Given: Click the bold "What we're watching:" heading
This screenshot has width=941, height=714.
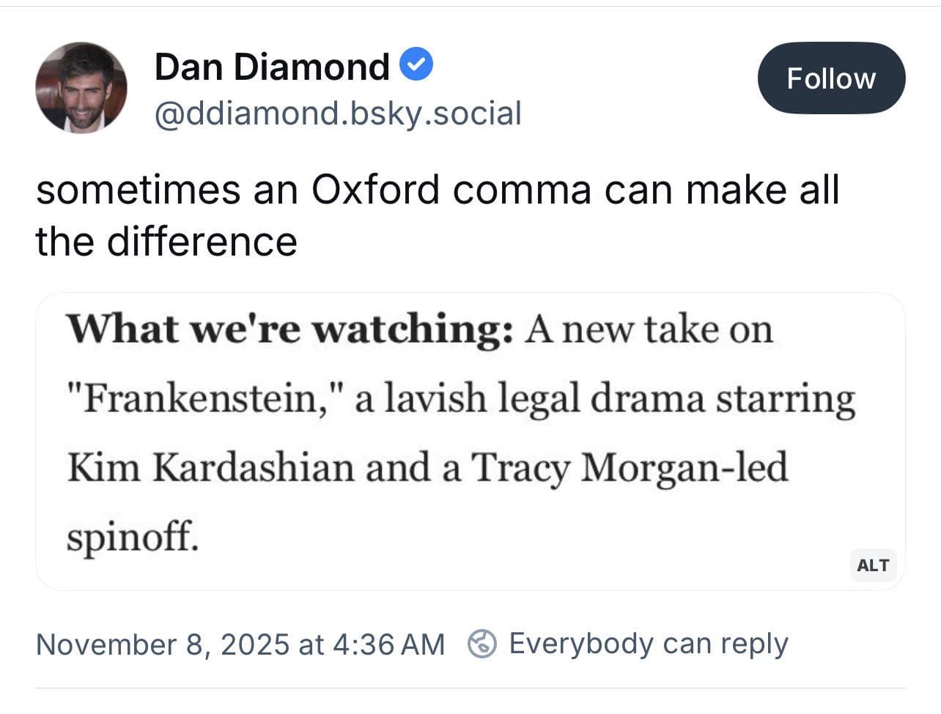Looking at the screenshot, I should [290, 328].
